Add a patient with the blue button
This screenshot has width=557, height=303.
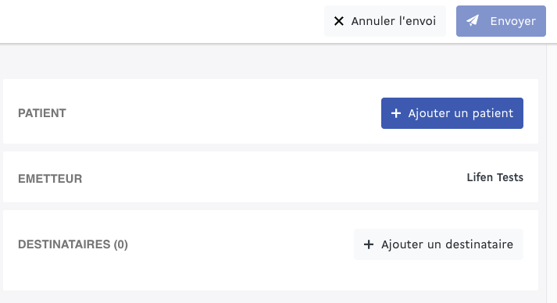pyautogui.click(x=452, y=113)
